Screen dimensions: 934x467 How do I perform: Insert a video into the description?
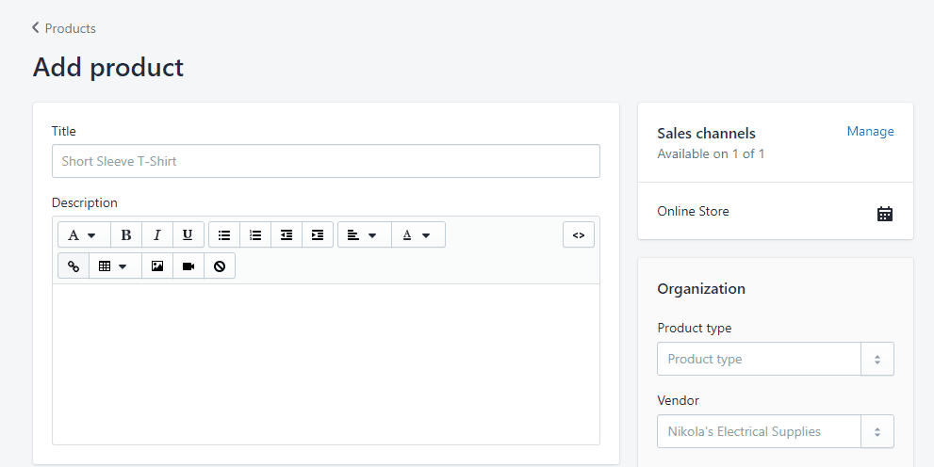(188, 266)
